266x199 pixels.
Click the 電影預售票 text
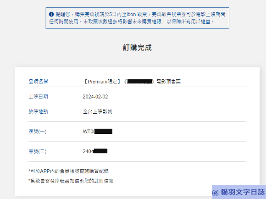point(168,82)
